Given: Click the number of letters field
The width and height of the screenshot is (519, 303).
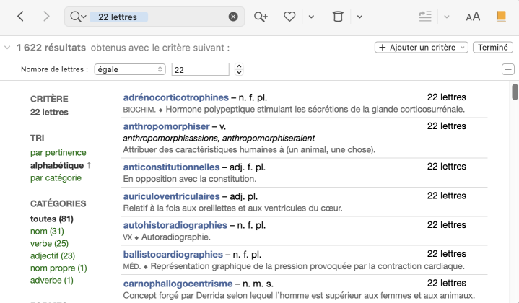Looking at the screenshot, I should pos(200,69).
